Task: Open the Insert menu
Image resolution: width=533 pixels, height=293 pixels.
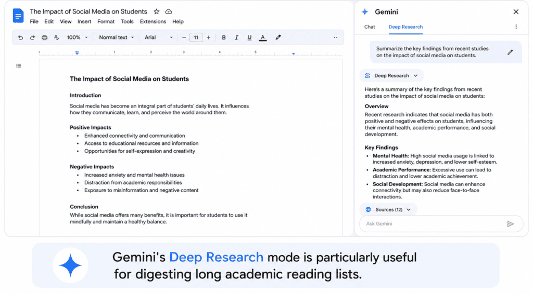Action: [84, 22]
